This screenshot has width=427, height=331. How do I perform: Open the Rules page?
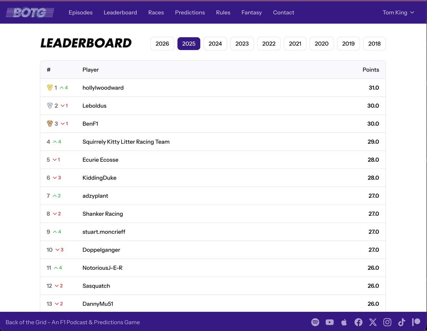pos(223,12)
